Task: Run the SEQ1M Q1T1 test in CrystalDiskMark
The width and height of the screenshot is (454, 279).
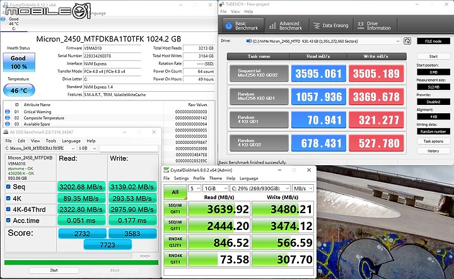Action: tap(175, 226)
